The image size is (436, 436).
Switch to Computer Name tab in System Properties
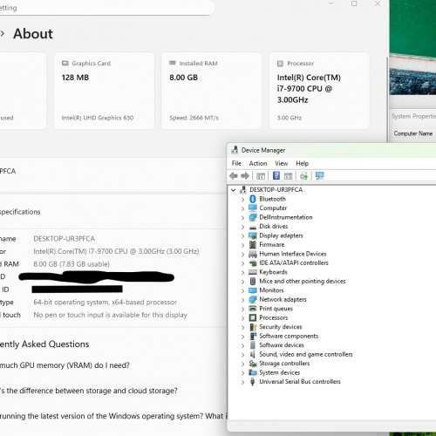413,133
